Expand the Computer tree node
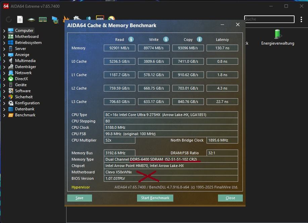The height and width of the screenshot is (223, 308). coord(4,31)
